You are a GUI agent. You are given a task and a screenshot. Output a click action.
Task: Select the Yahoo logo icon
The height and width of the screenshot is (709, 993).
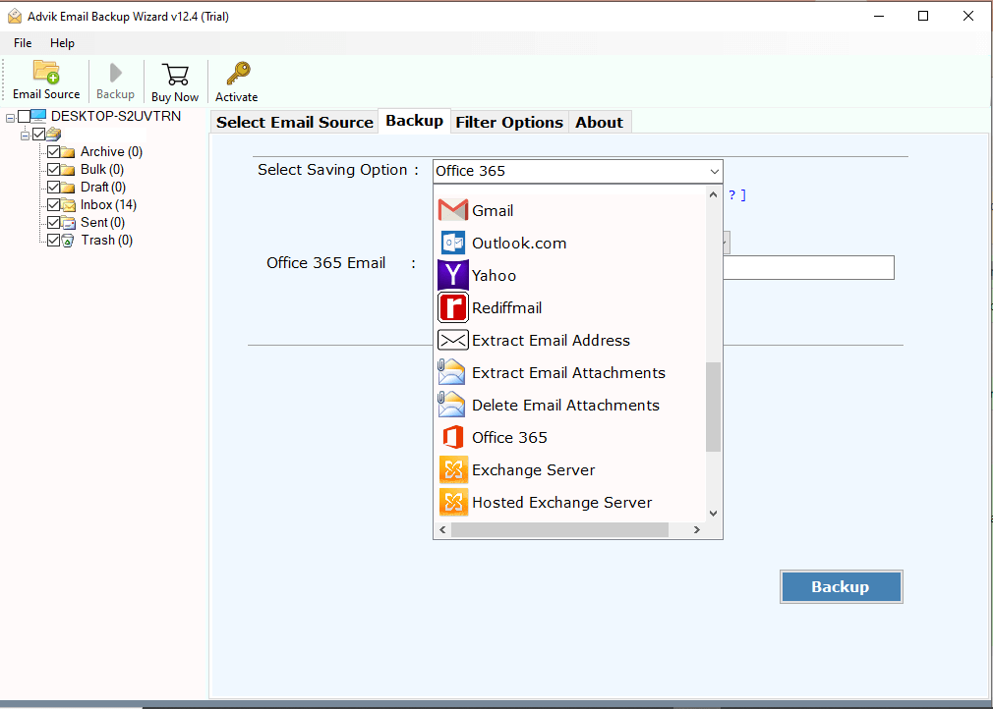[x=453, y=275]
